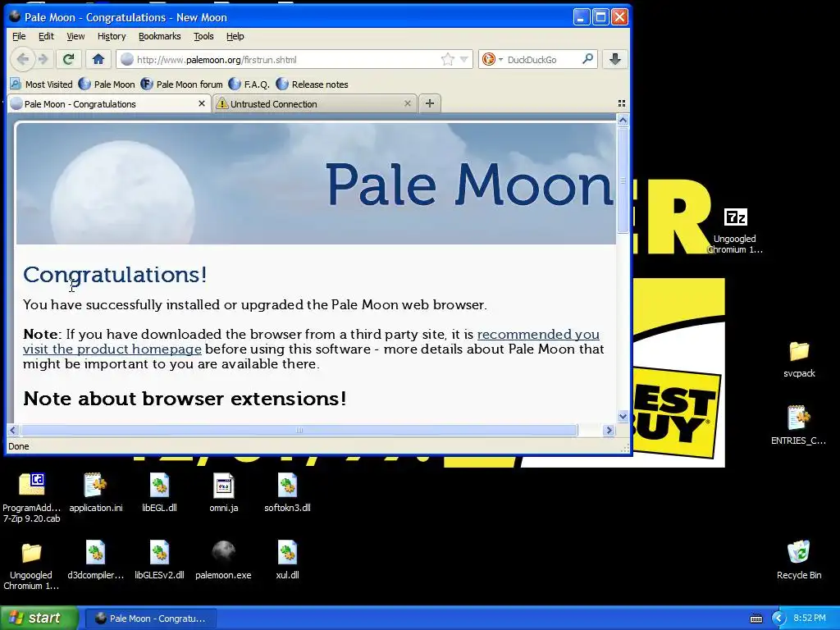Minimize the Pale Moon window

[x=582, y=16]
